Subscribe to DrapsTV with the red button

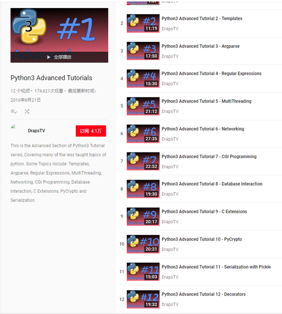tap(91, 131)
